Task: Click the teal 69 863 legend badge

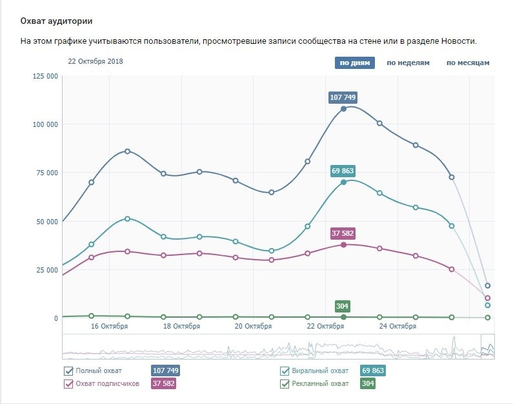Action: tap(372, 370)
